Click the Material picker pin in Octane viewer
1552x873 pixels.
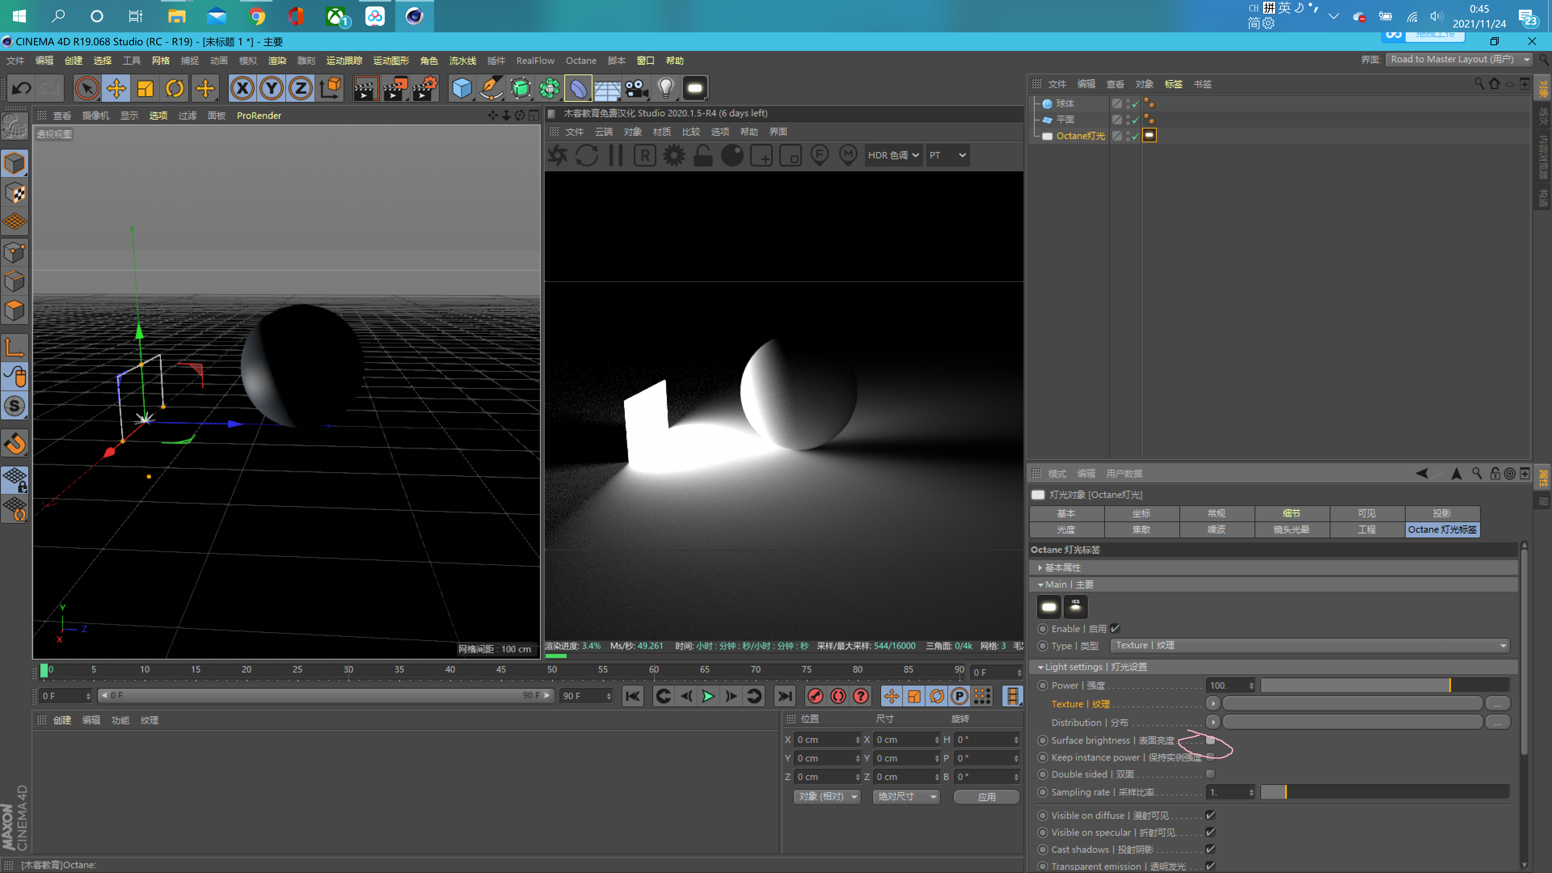pyautogui.click(x=848, y=155)
